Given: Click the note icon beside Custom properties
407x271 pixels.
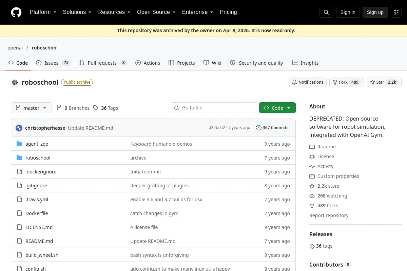Looking at the screenshot, I should 312,176.
